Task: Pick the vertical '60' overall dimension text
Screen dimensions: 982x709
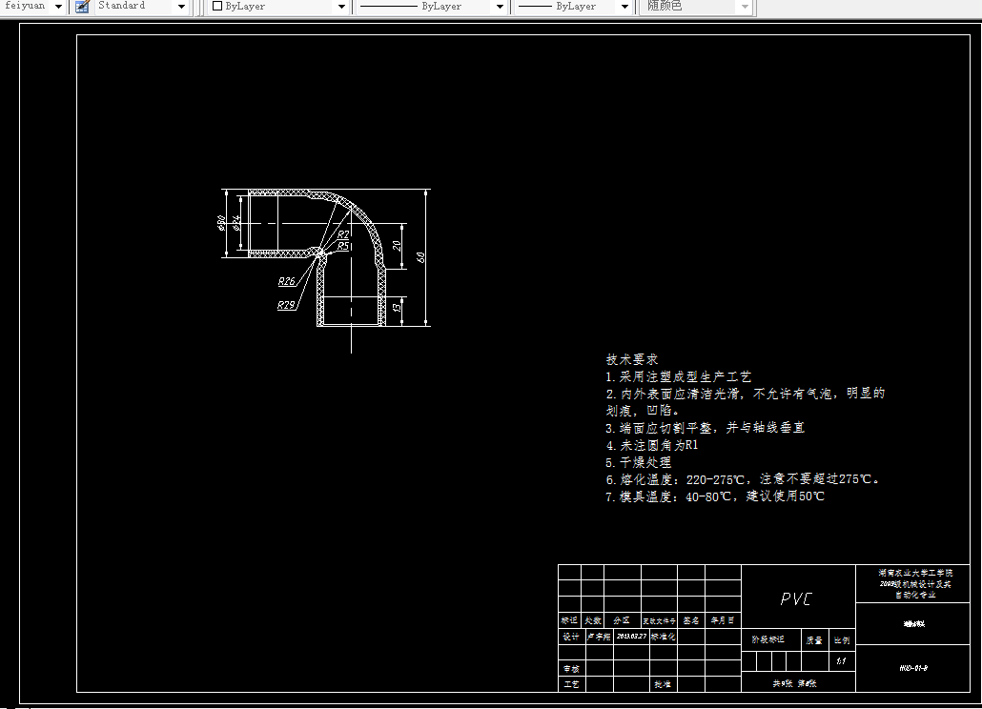Action: (420, 257)
